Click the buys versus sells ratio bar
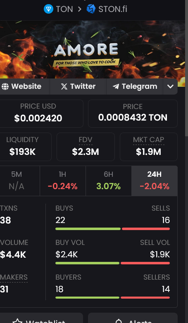Screen dimensions: 188x323 click(x=112, y=229)
